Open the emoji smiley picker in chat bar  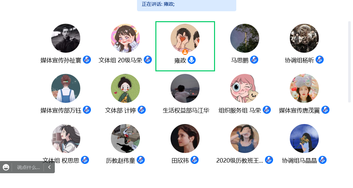[x=6, y=167]
